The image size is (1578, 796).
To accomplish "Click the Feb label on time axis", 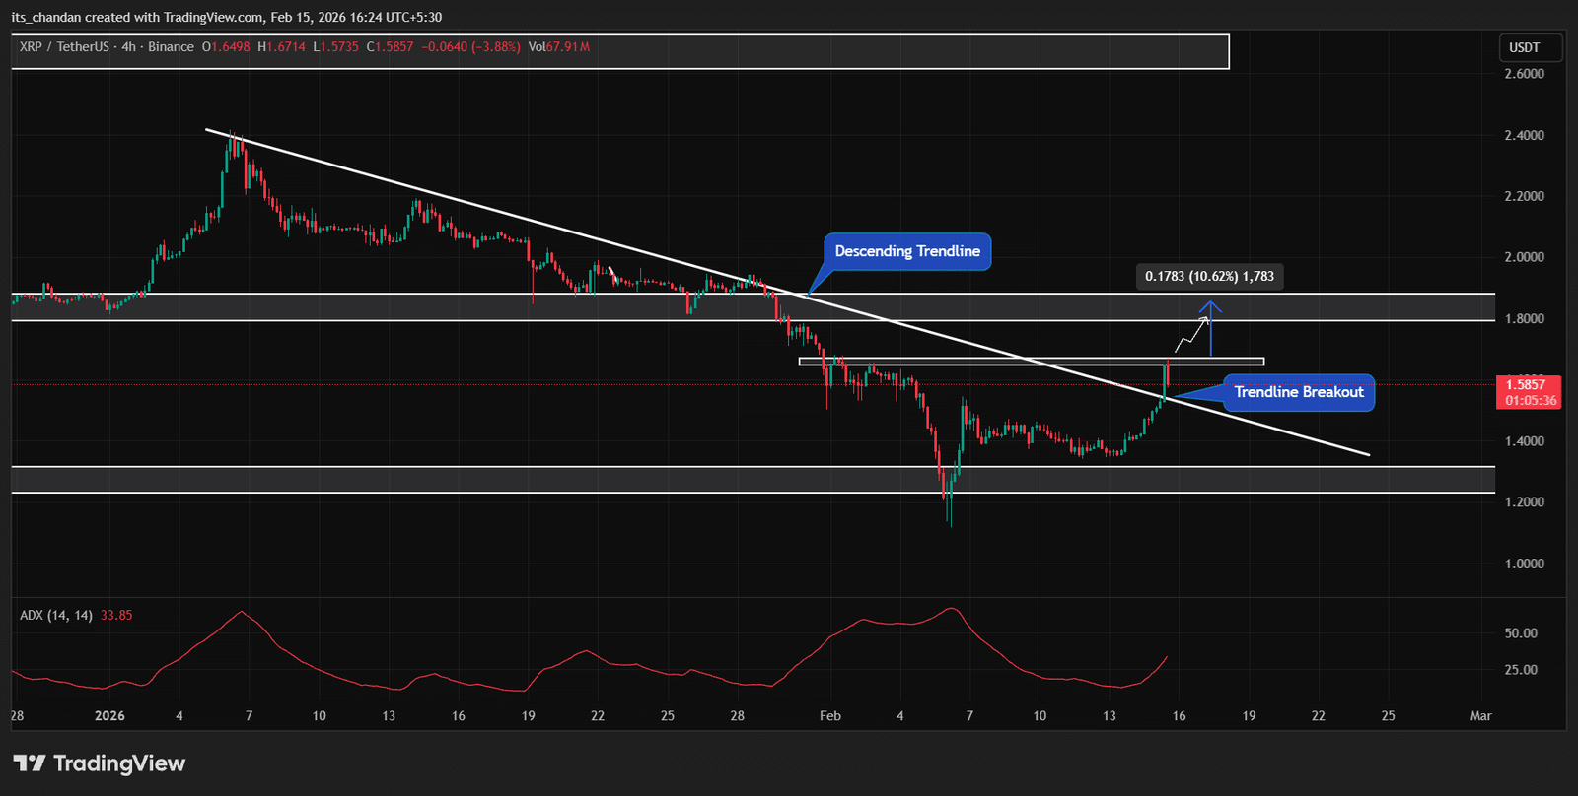I will pyautogui.click(x=830, y=716).
